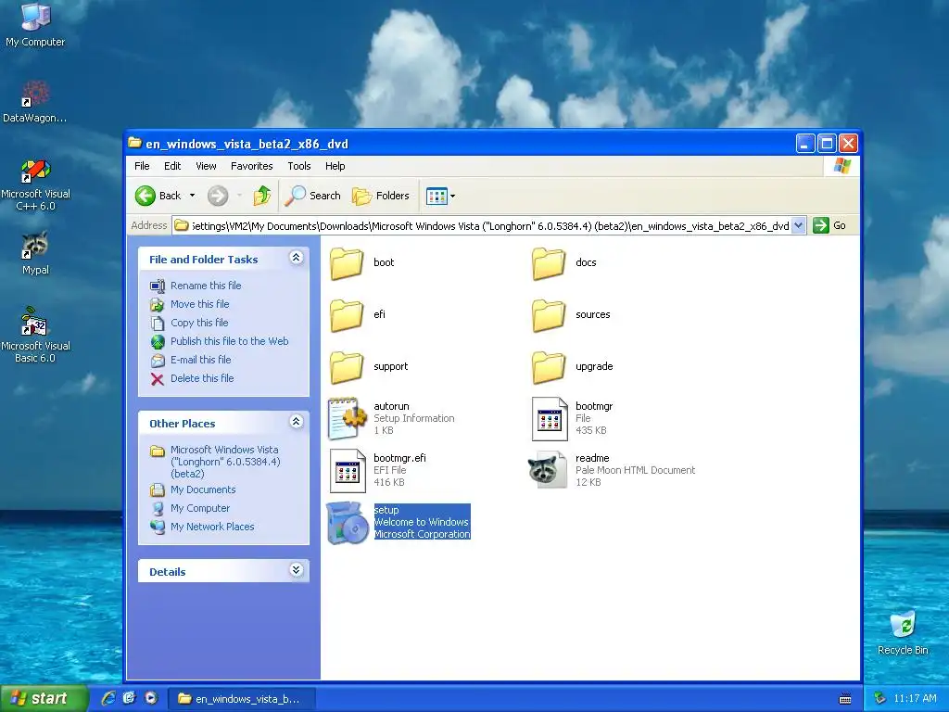Go to Microsoft Windows Vista Longhorn folder link

225,462
